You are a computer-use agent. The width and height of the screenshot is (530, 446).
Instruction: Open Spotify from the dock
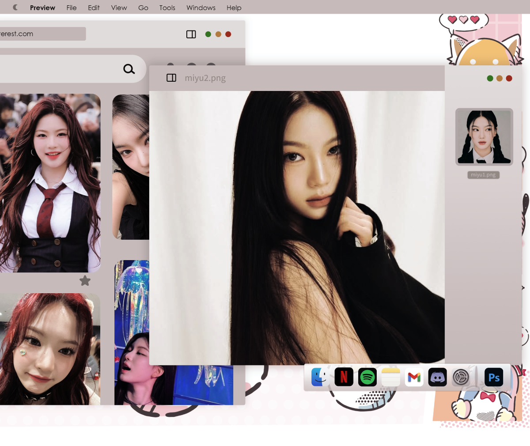[367, 377]
